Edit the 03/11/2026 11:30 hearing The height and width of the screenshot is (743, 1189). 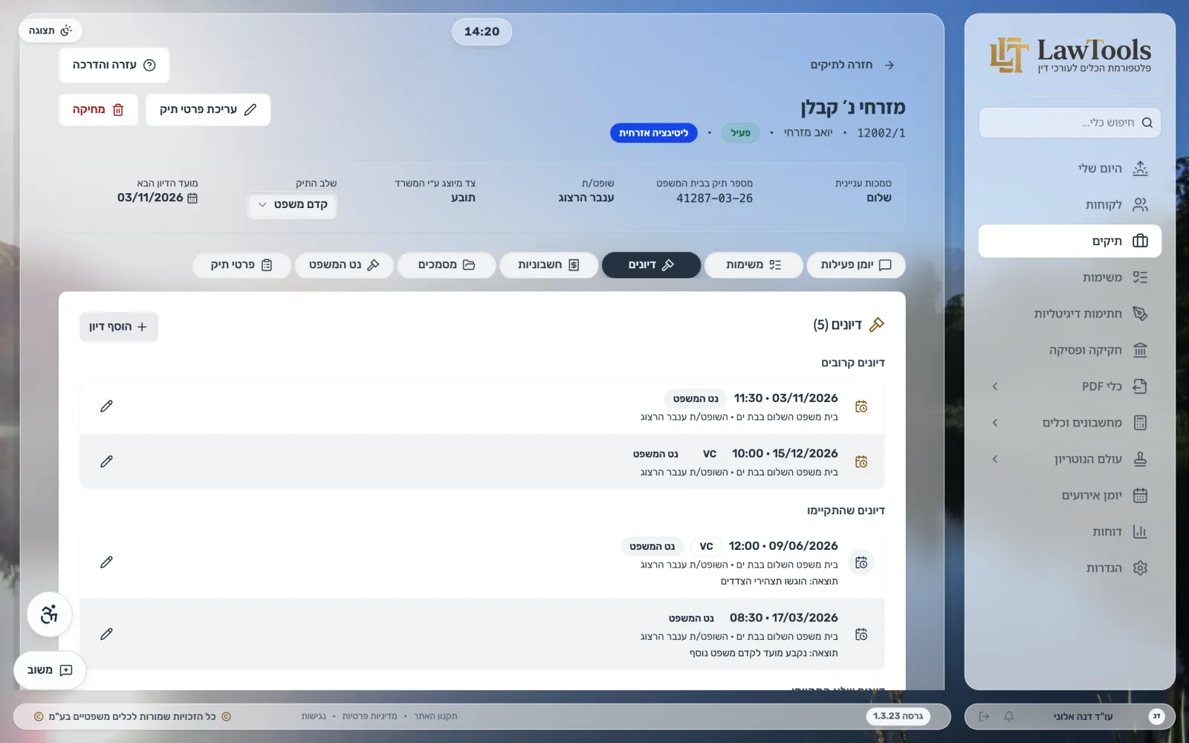point(107,406)
